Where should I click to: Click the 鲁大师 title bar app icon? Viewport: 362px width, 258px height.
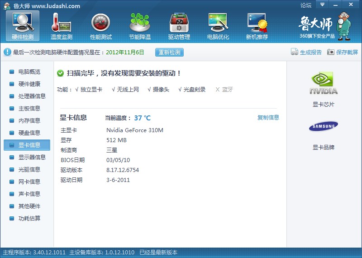(7, 5)
